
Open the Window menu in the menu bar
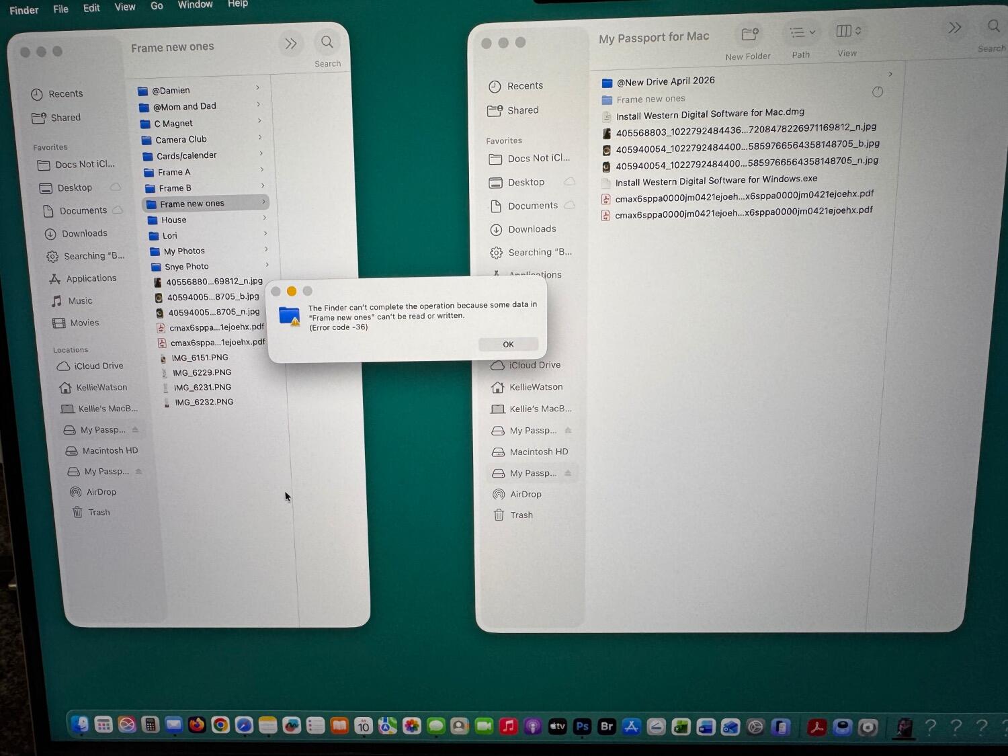click(195, 5)
